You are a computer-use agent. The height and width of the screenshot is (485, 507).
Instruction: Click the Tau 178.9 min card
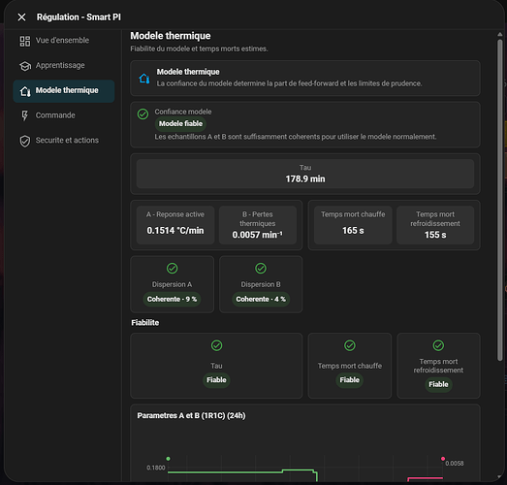(x=305, y=174)
